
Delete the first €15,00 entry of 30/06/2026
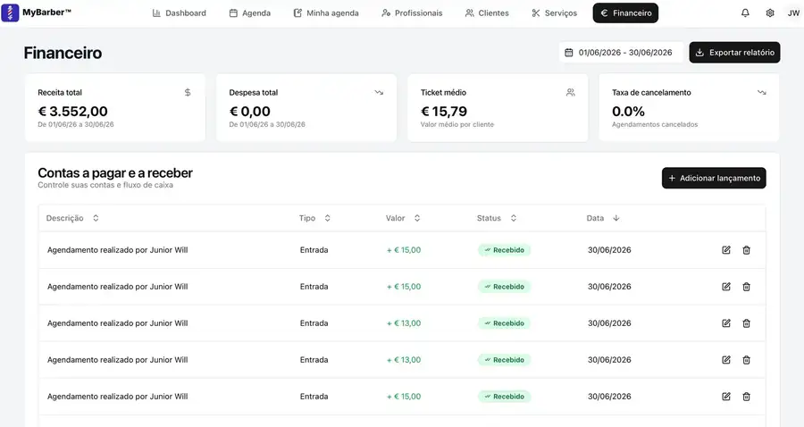click(747, 250)
